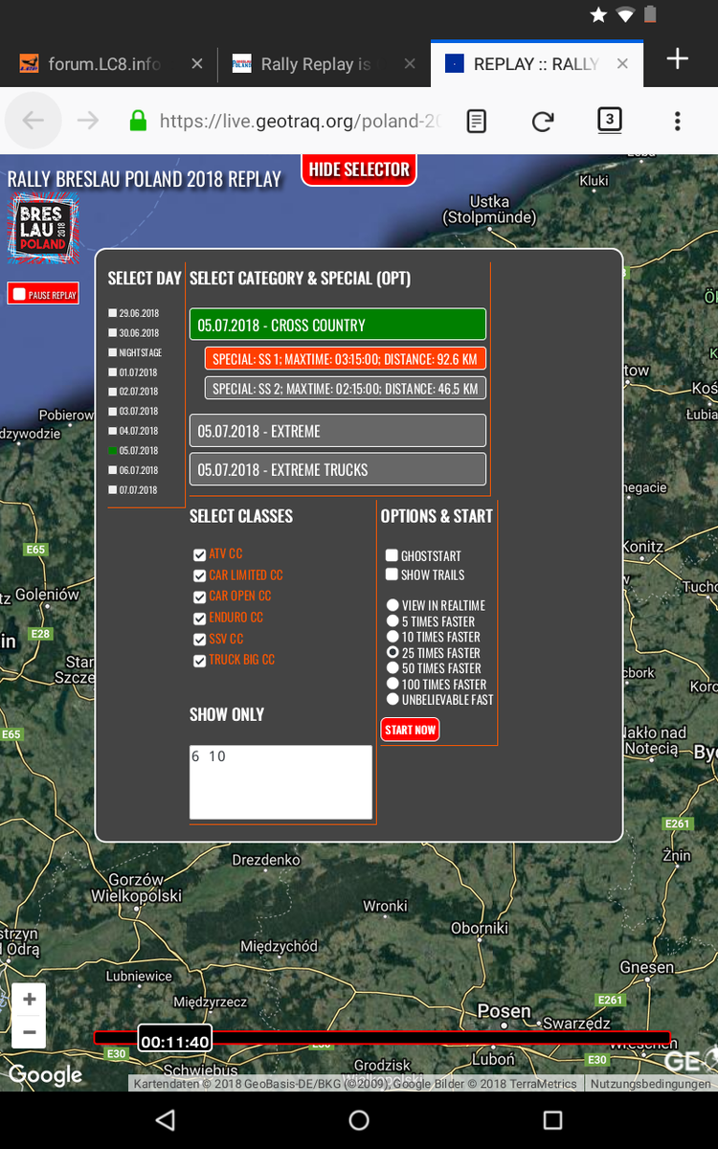Uncheck the ATV CC class
This screenshot has width=718, height=1149.
[x=199, y=554]
